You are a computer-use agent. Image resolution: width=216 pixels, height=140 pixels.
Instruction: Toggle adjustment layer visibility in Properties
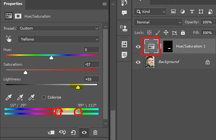[84, 132]
